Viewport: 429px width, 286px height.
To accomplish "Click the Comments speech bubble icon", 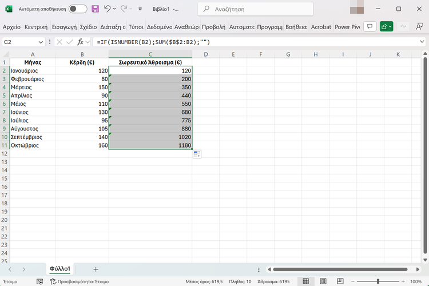I will 370,26.
